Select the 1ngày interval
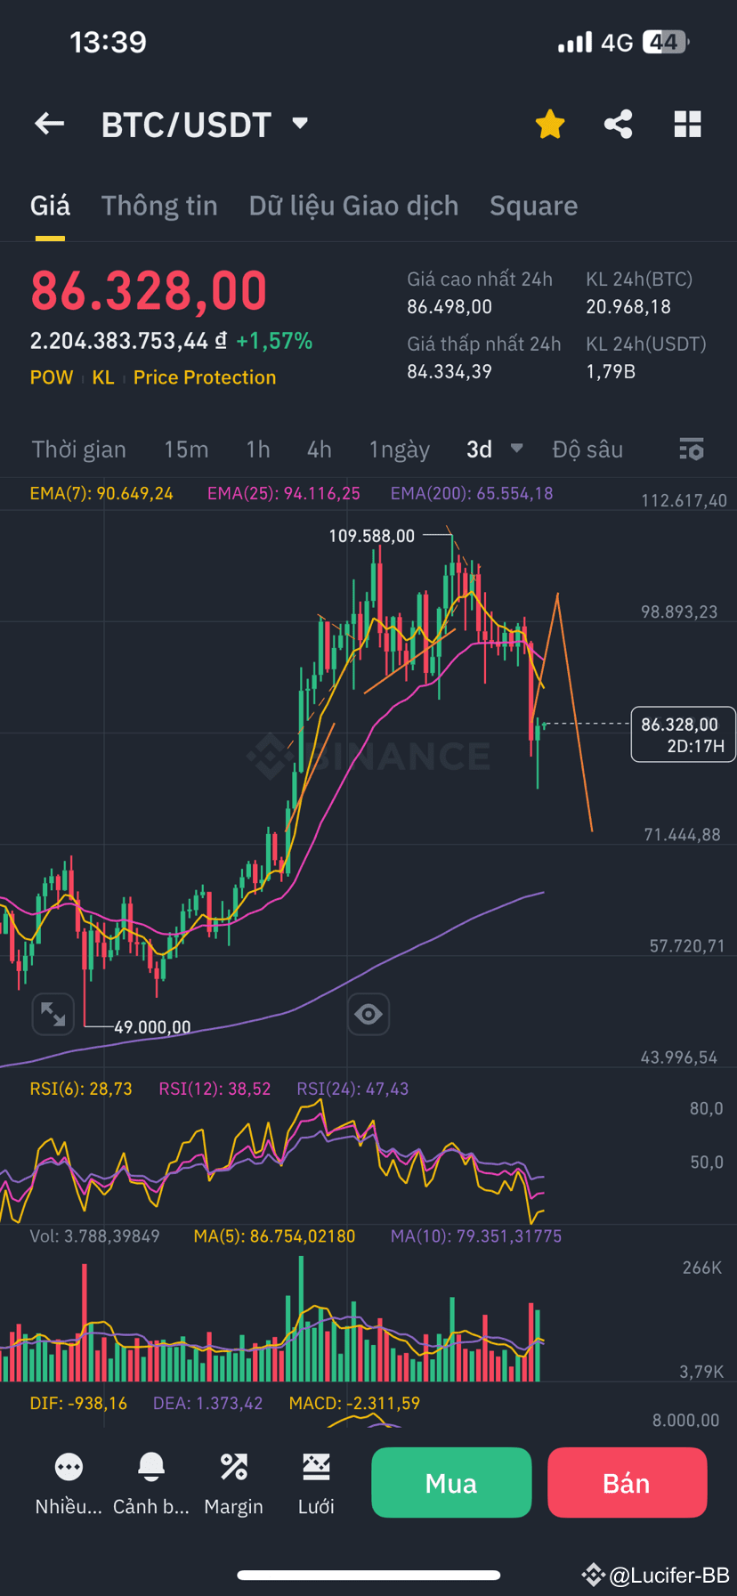The image size is (737, 1596). (400, 450)
